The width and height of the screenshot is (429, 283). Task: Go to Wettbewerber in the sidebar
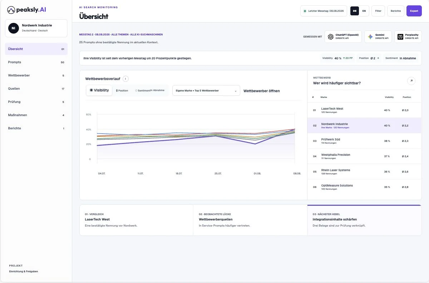[36, 75]
